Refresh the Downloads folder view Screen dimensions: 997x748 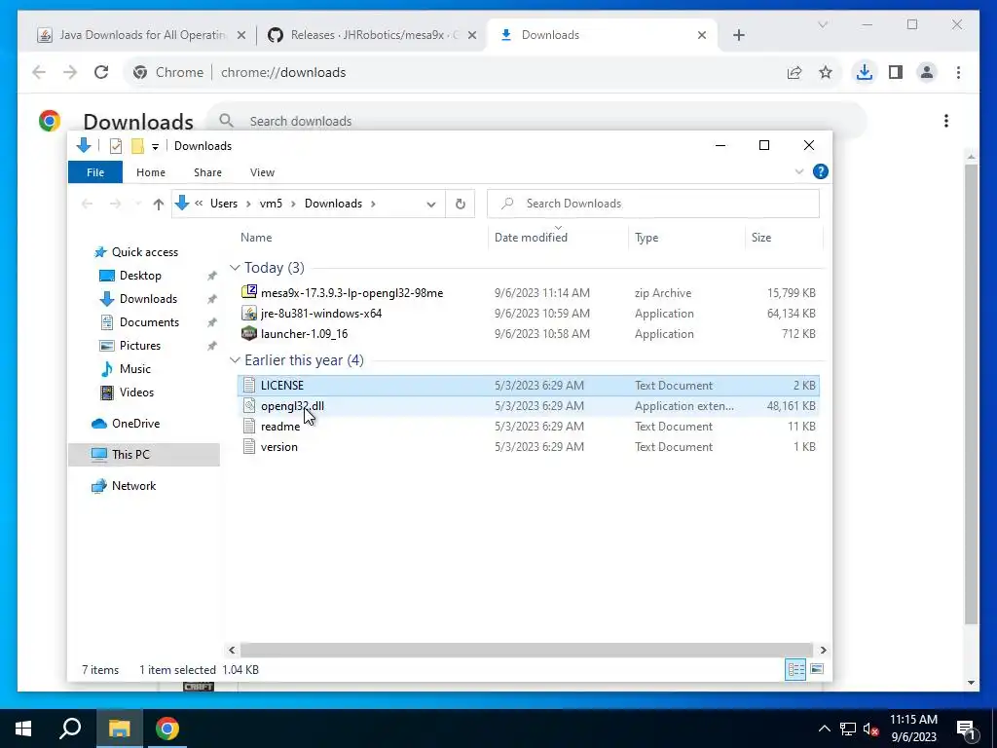[461, 205]
